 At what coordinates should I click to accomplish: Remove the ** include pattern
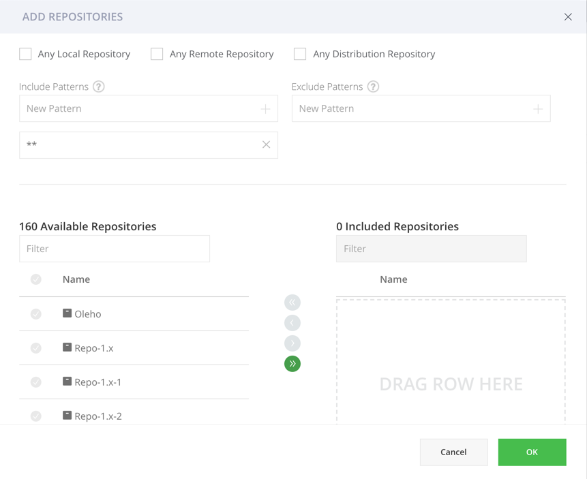266,145
